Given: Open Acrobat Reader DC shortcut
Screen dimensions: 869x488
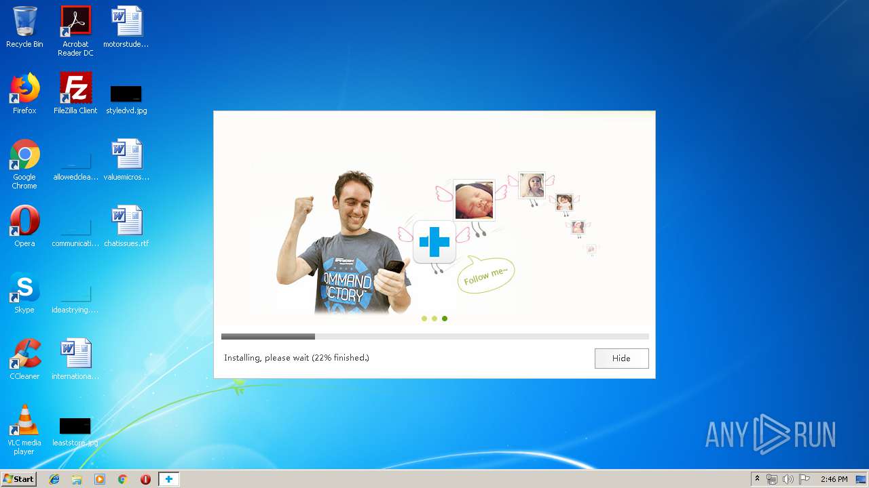Looking at the screenshot, I should [x=75, y=31].
